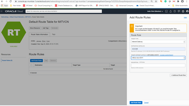Open the SR Detail bookmark
189x106 pixels.
point(28,5)
